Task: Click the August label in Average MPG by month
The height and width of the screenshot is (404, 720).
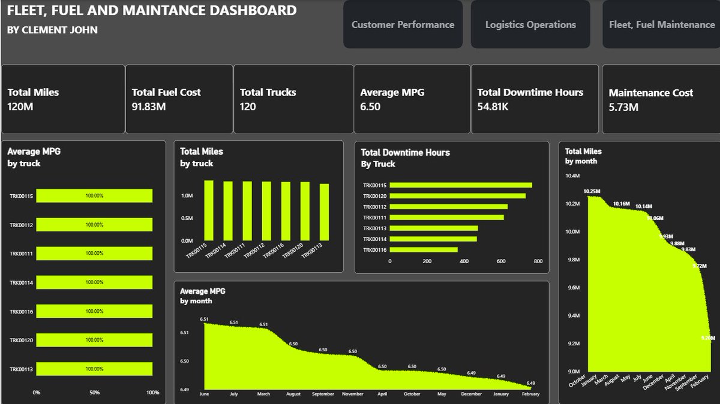Action: click(x=293, y=394)
